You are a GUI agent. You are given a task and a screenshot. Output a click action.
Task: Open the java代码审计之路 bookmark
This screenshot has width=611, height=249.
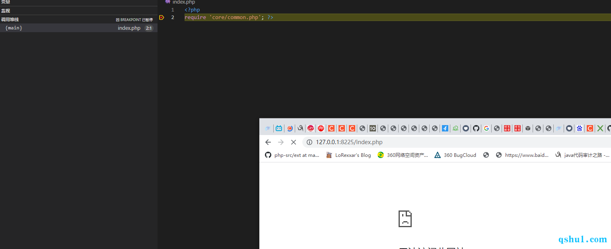(x=583, y=155)
